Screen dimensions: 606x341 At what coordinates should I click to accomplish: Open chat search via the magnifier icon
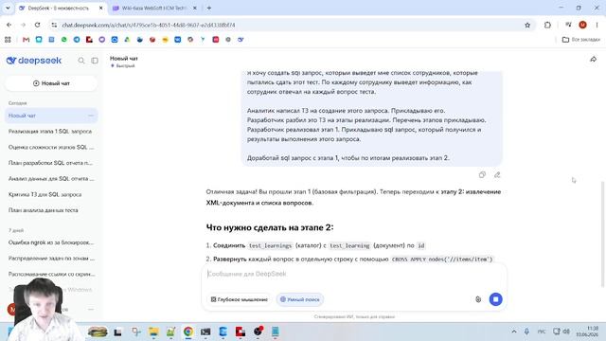point(81,61)
